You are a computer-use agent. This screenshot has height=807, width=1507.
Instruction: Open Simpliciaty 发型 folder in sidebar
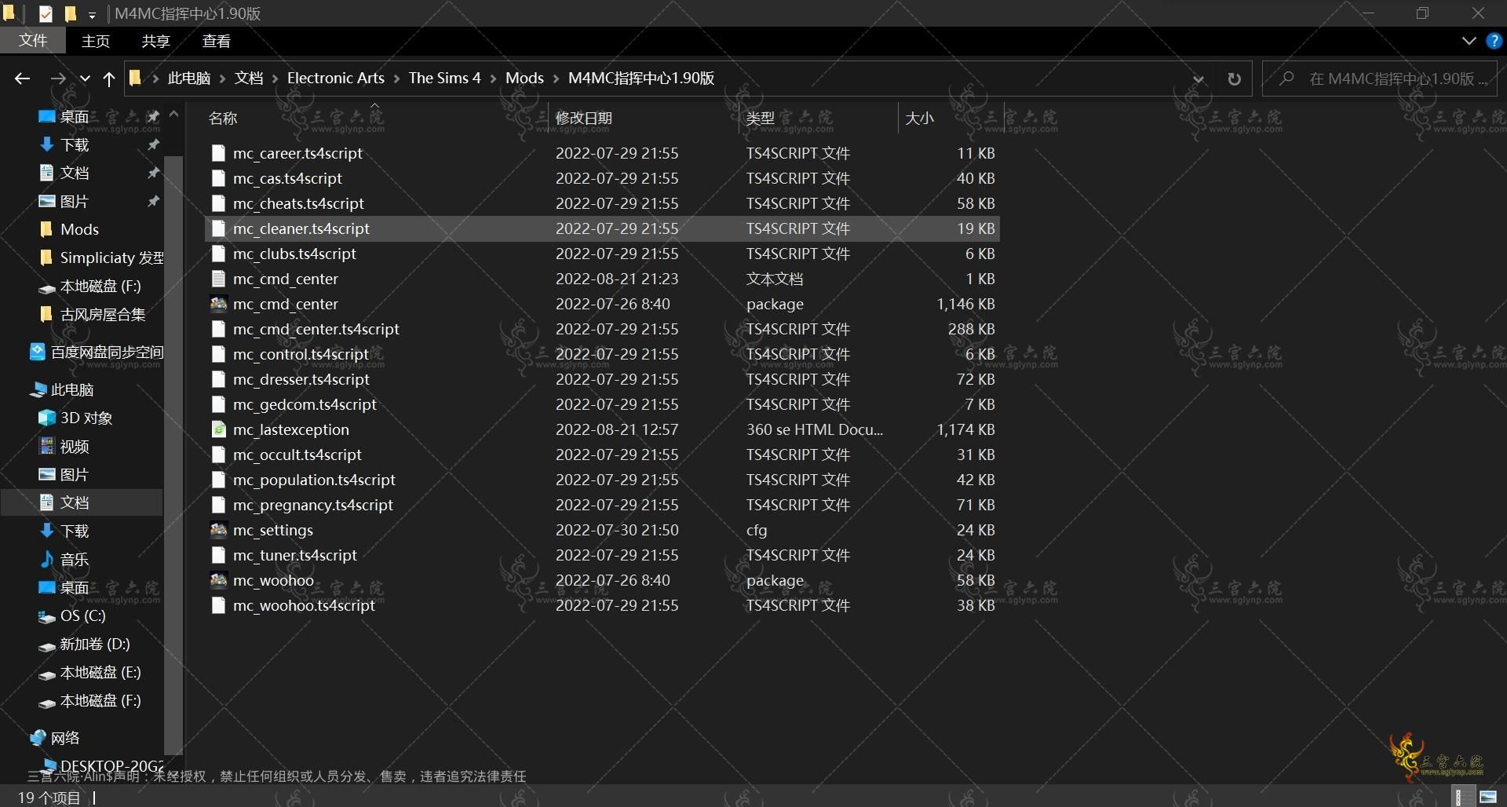tap(111, 257)
